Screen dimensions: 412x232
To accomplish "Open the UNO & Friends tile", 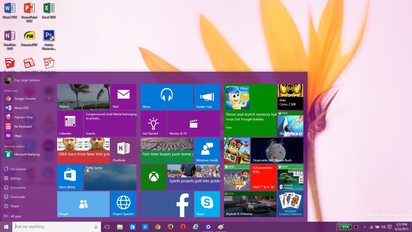I will (x=264, y=177).
